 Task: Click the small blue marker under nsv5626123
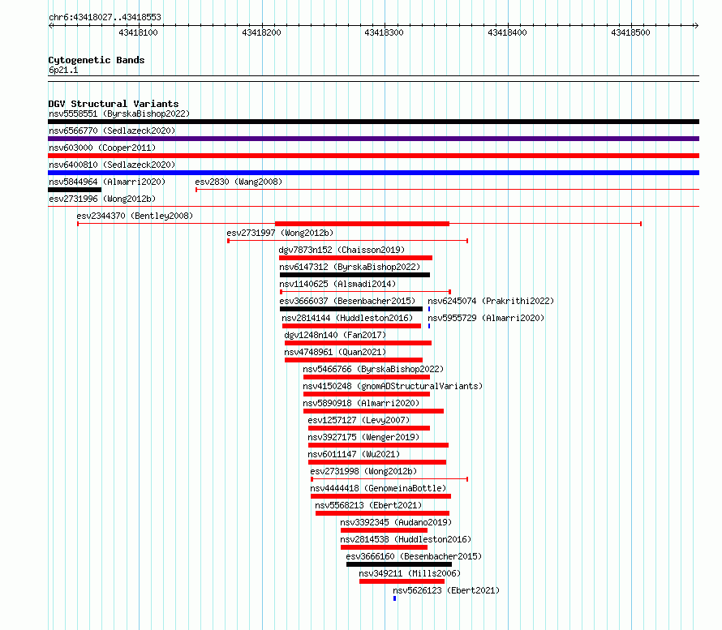[394, 598]
